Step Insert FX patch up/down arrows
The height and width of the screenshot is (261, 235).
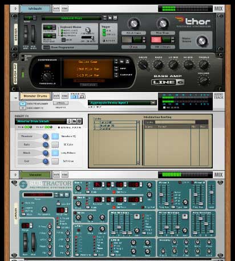69,121
